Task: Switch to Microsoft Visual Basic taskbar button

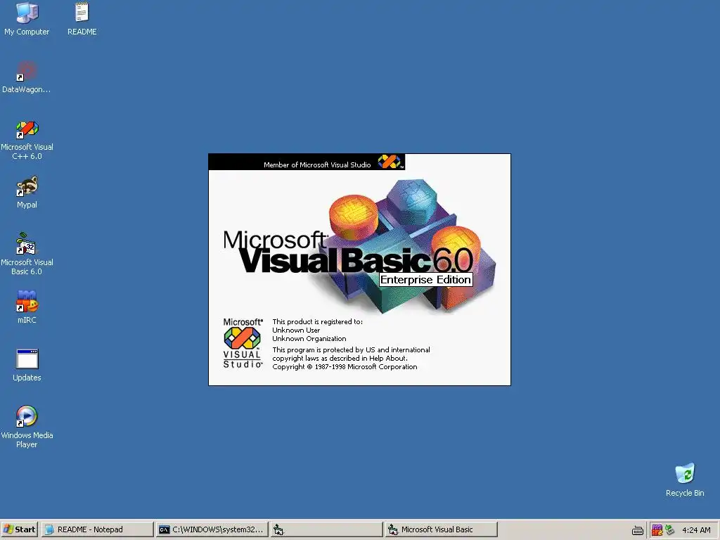Action: [441, 529]
